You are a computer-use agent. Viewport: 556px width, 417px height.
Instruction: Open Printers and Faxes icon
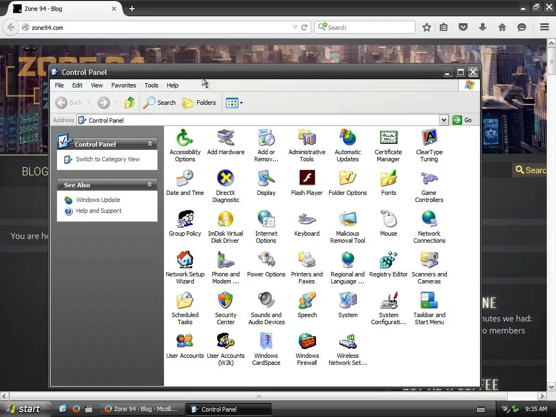point(307,268)
